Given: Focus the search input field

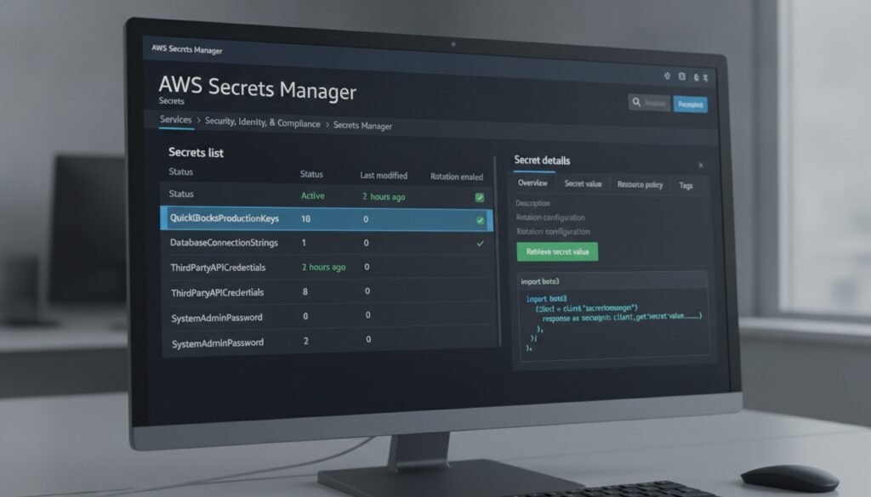Looking at the screenshot, I should (x=649, y=103).
